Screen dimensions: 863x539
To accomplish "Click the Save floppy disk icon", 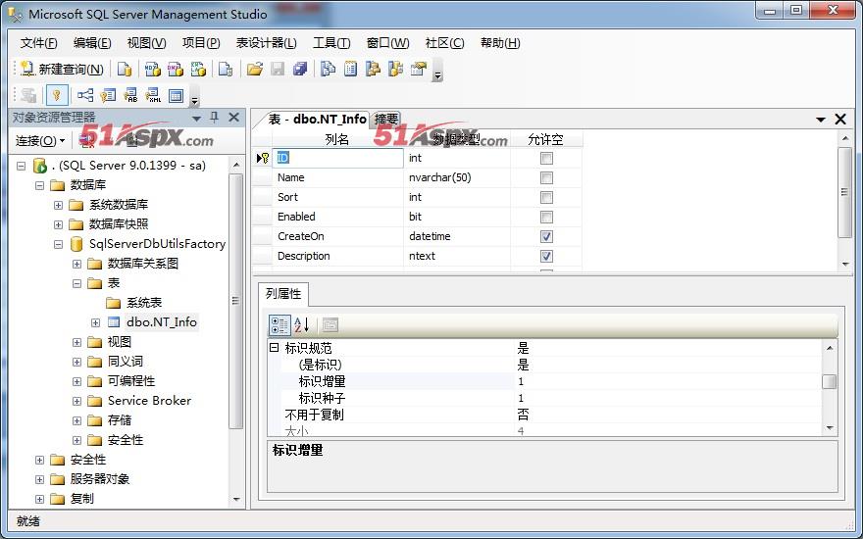I will tap(278, 70).
